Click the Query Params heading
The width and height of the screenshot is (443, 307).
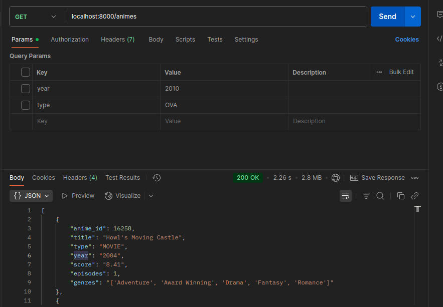(x=30, y=56)
